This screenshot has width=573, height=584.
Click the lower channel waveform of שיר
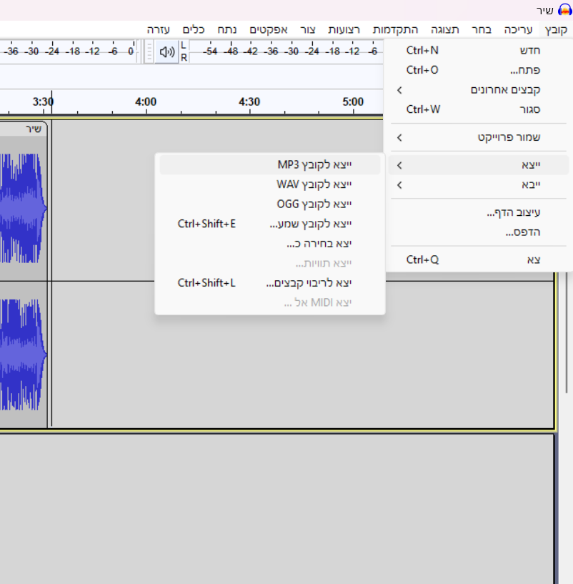pyautogui.click(x=23, y=355)
